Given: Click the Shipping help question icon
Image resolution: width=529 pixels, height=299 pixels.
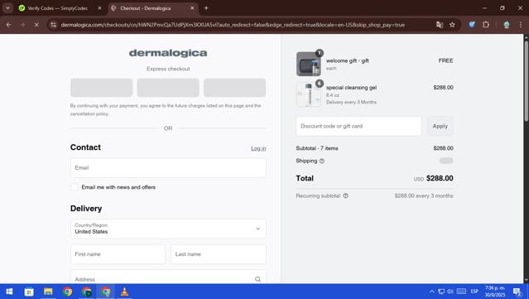Looking at the screenshot, I should pyautogui.click(x=322, y=161).
